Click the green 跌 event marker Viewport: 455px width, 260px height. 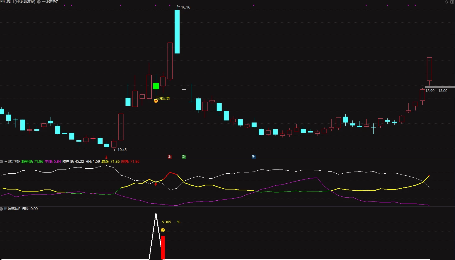click(x=184, y=157)
